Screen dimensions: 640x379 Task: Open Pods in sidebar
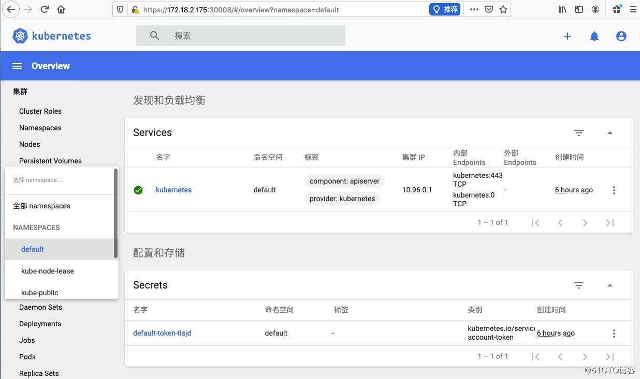tap(27, 357)
